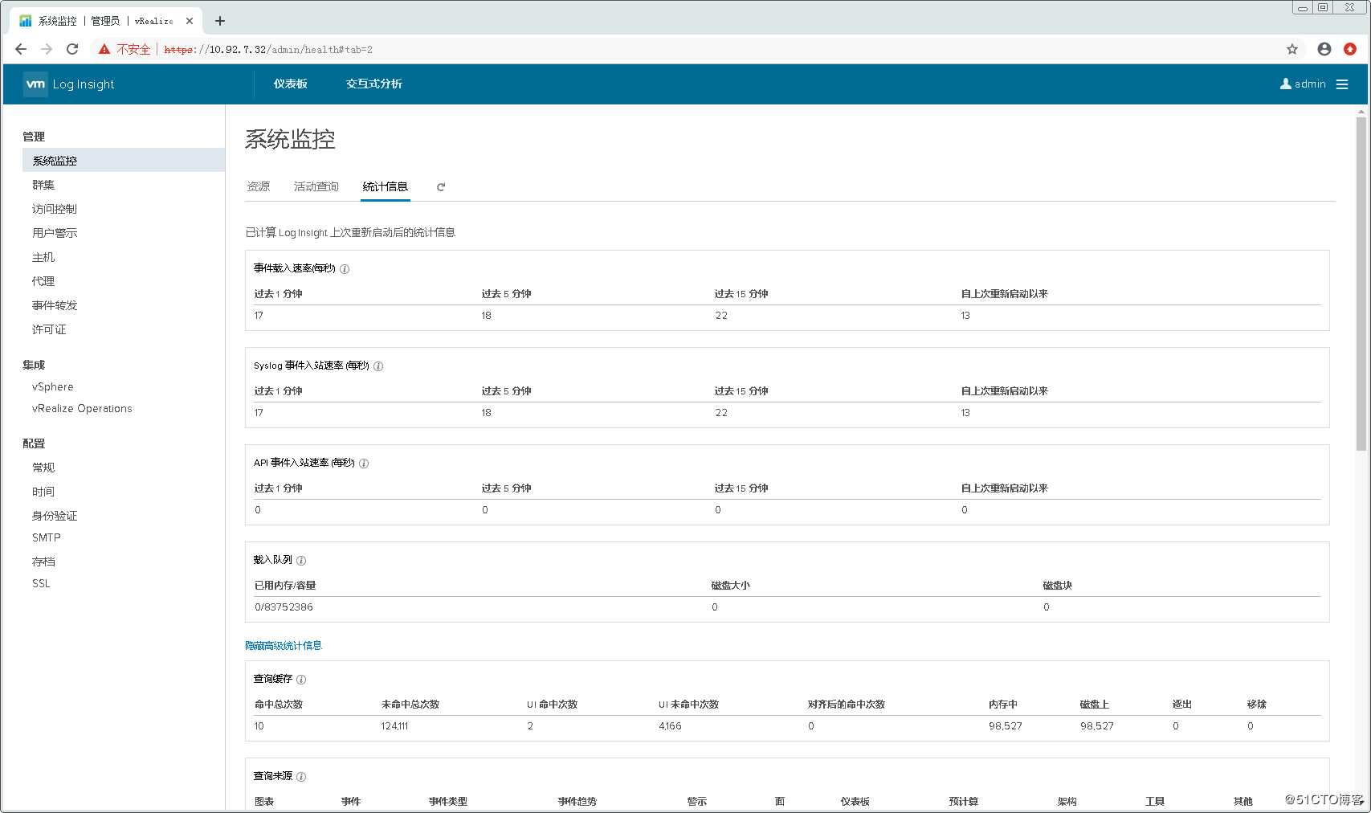
Task: Open 群集 in sidebar
Action: pos(43,185)
